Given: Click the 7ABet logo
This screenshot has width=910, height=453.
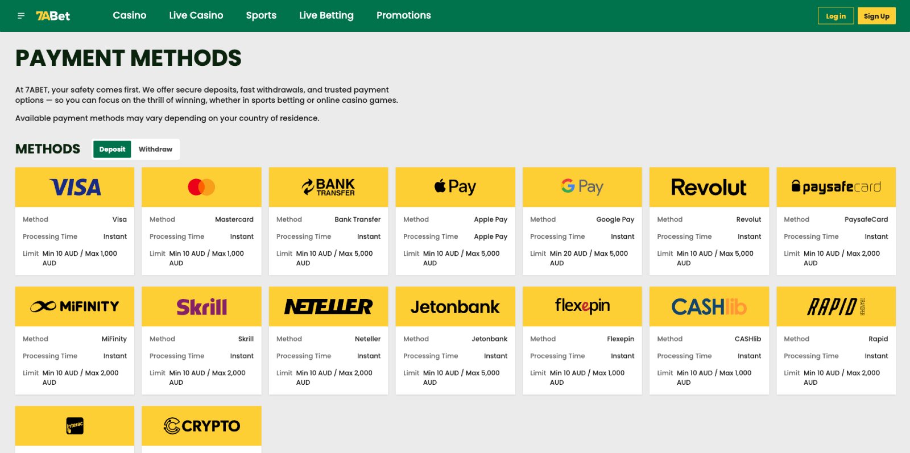Looking at the screenshot, I should click(x=53, y=16).
